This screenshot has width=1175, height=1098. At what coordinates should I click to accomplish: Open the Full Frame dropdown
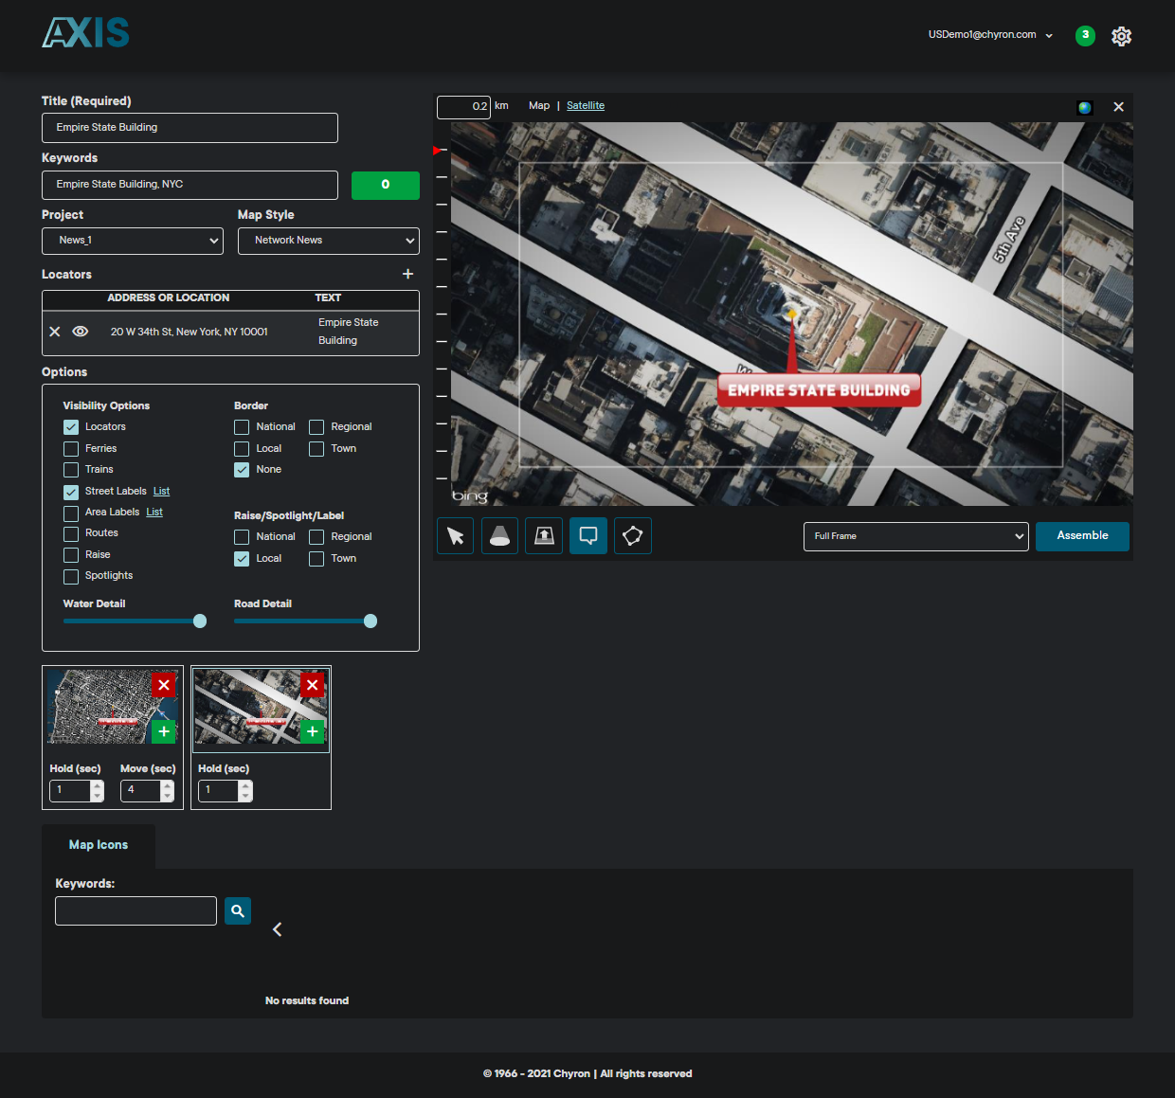(x=915, y=536)
